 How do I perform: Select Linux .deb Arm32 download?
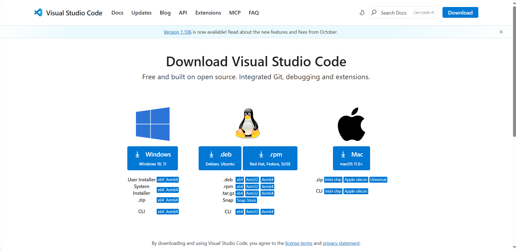(x=252, y=180)
